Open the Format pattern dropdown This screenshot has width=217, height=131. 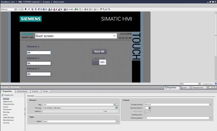(x=210, y=118)
